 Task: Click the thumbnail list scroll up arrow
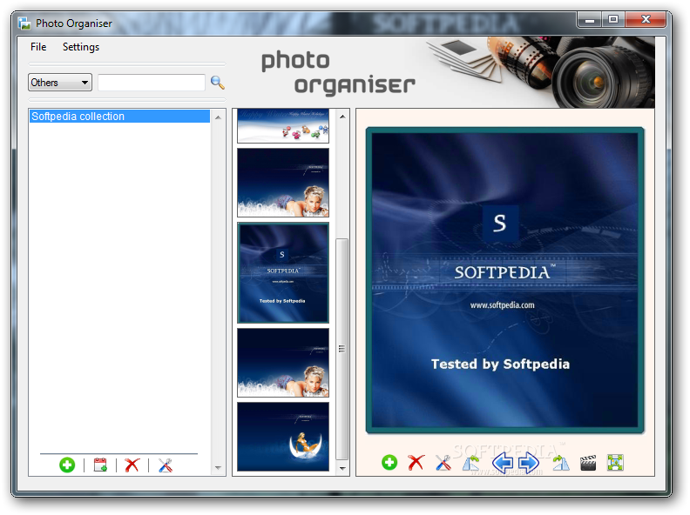342,117
